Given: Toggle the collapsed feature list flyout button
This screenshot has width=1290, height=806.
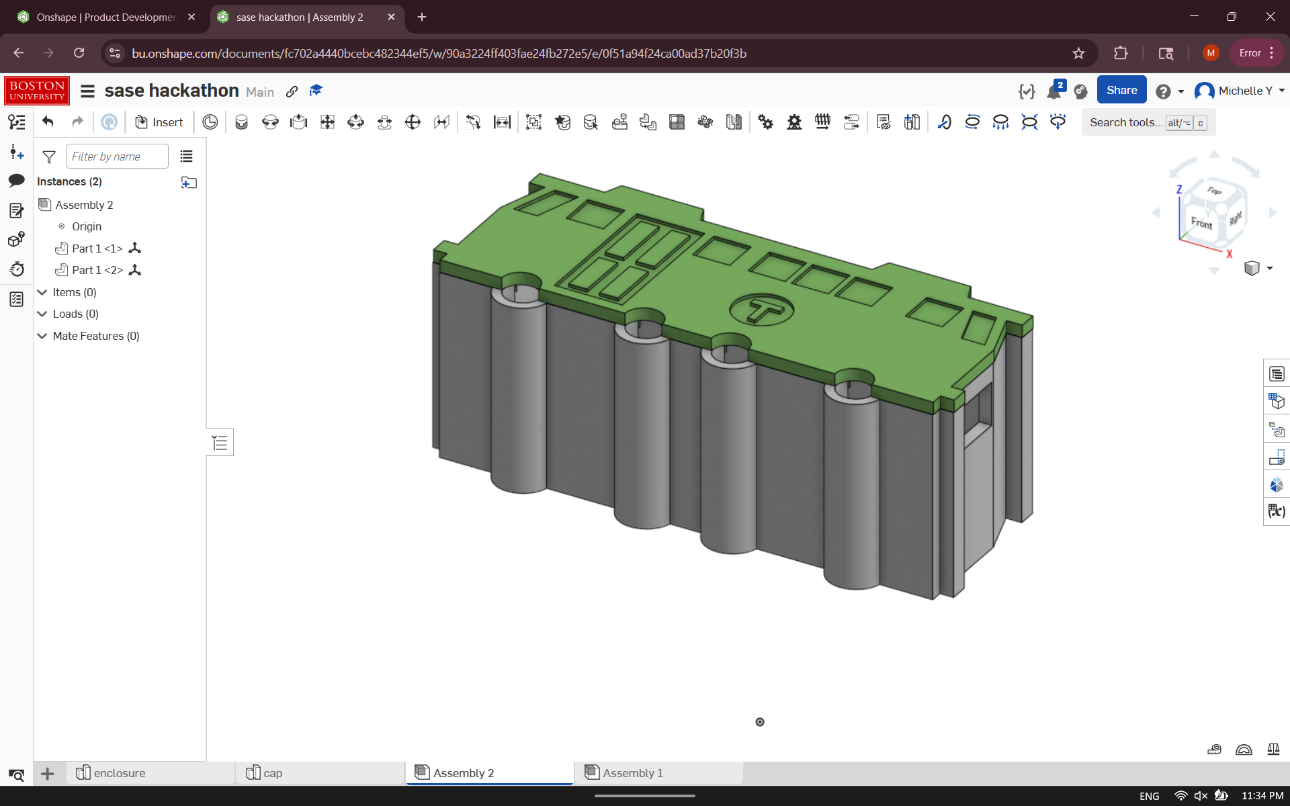Looking at the screenshot, I should [220, 443].
